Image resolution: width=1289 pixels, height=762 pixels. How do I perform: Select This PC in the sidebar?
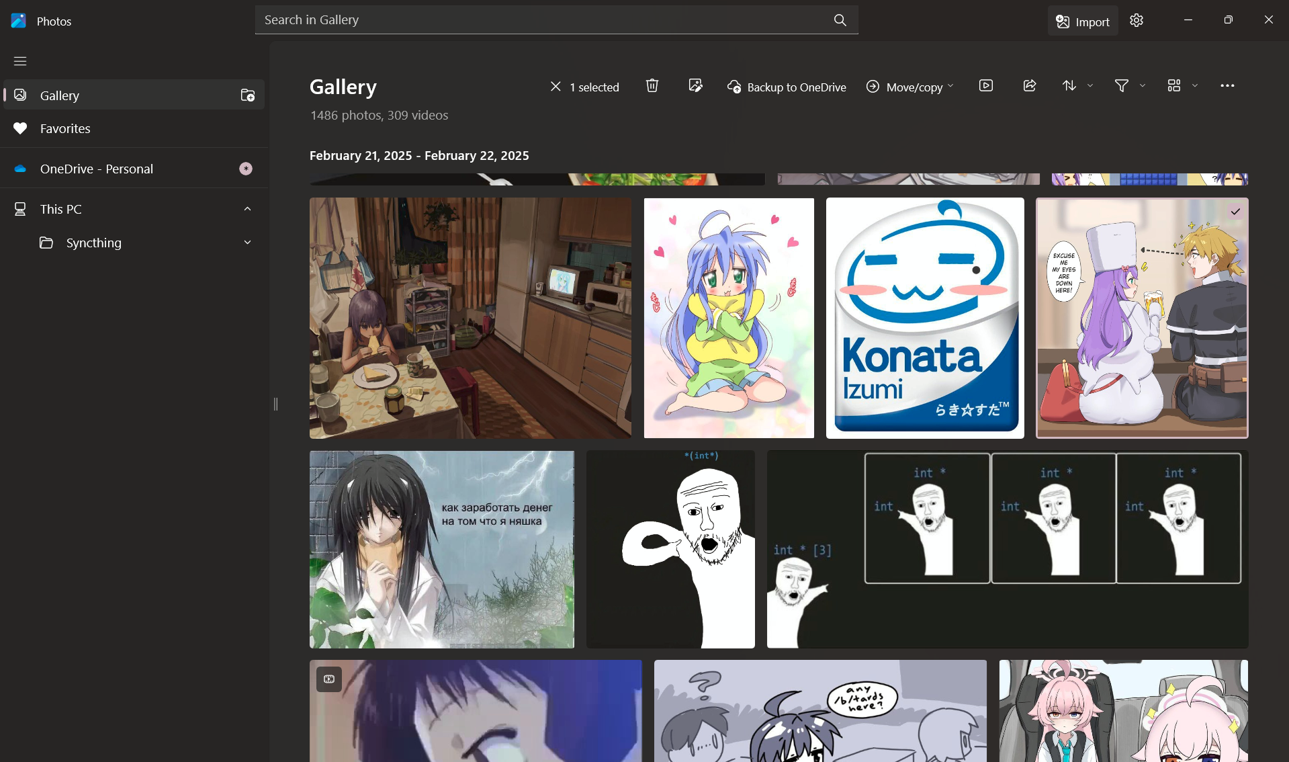pos(134,209)
